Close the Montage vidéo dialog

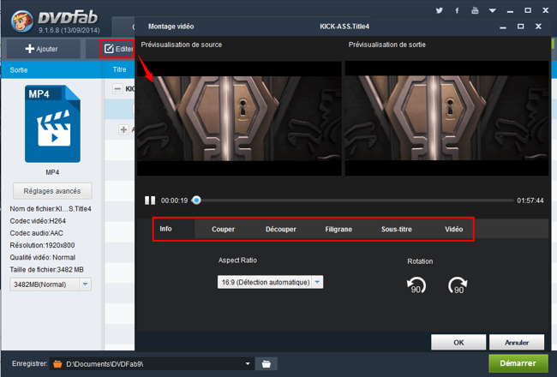point(538,27)
